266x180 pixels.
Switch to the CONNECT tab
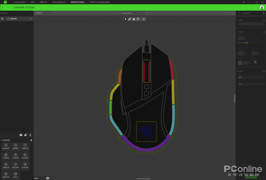[59, 2]
